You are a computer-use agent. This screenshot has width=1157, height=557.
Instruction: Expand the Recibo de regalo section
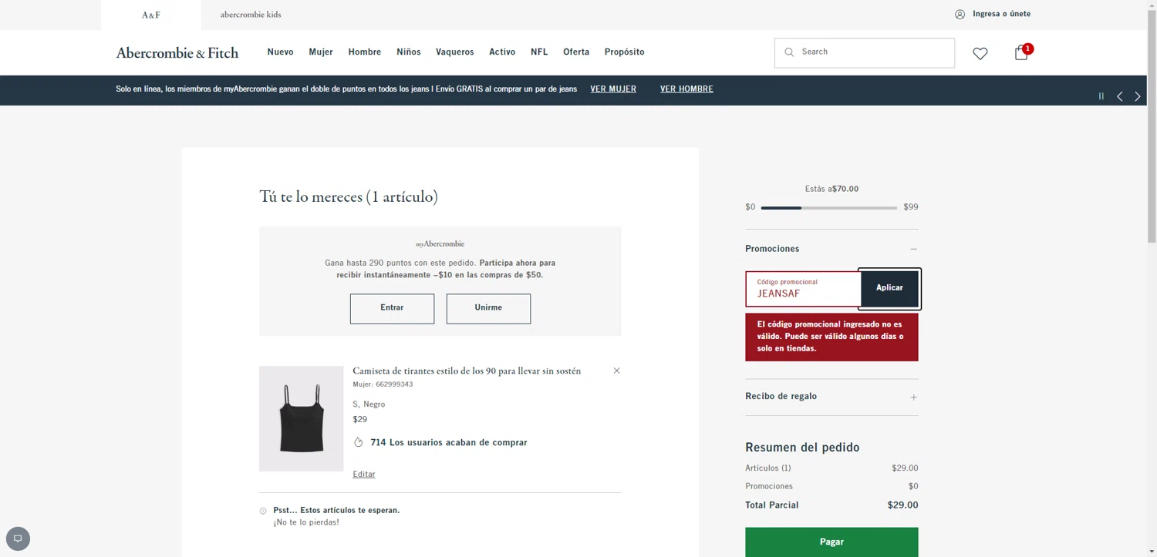[x=913, y=397]
